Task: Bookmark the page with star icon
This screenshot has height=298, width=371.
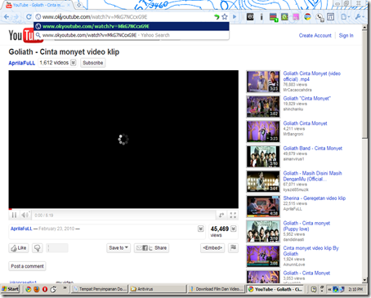Action: coord(225,17)
